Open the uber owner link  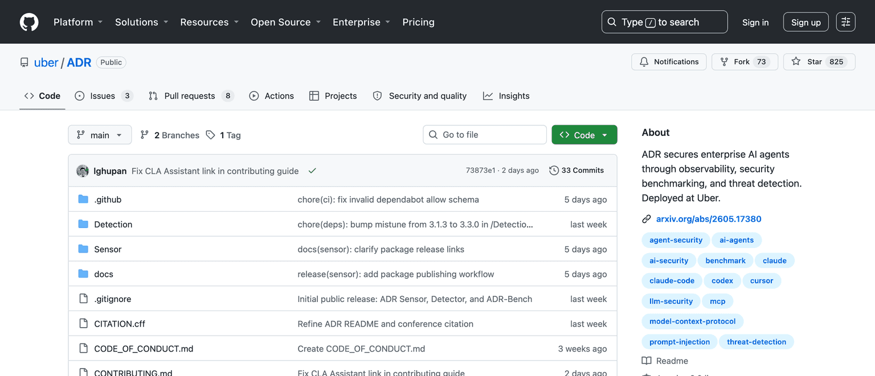(x=46, y=63)
